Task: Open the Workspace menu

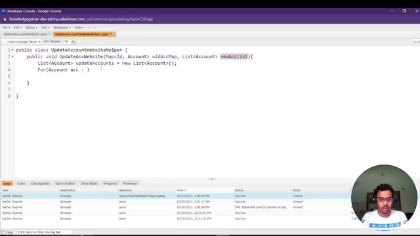Action: coord(62,28)
